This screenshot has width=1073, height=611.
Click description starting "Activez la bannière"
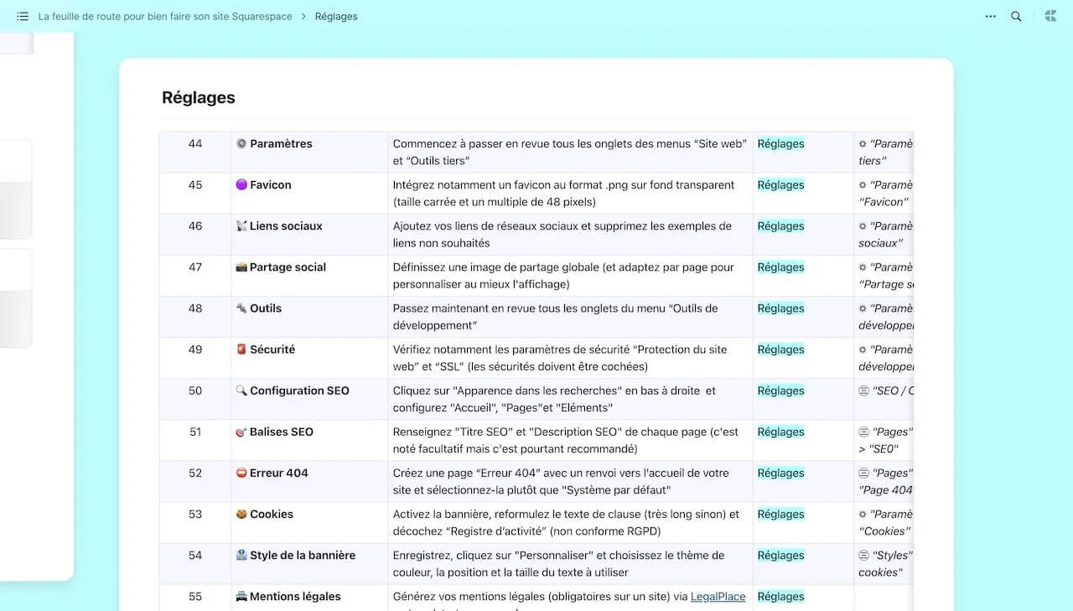[x=566, y=522]
